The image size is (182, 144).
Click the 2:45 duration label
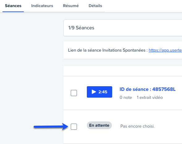click(103, 92)
